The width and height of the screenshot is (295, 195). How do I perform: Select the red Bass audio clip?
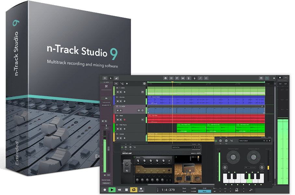coord(206,119)
